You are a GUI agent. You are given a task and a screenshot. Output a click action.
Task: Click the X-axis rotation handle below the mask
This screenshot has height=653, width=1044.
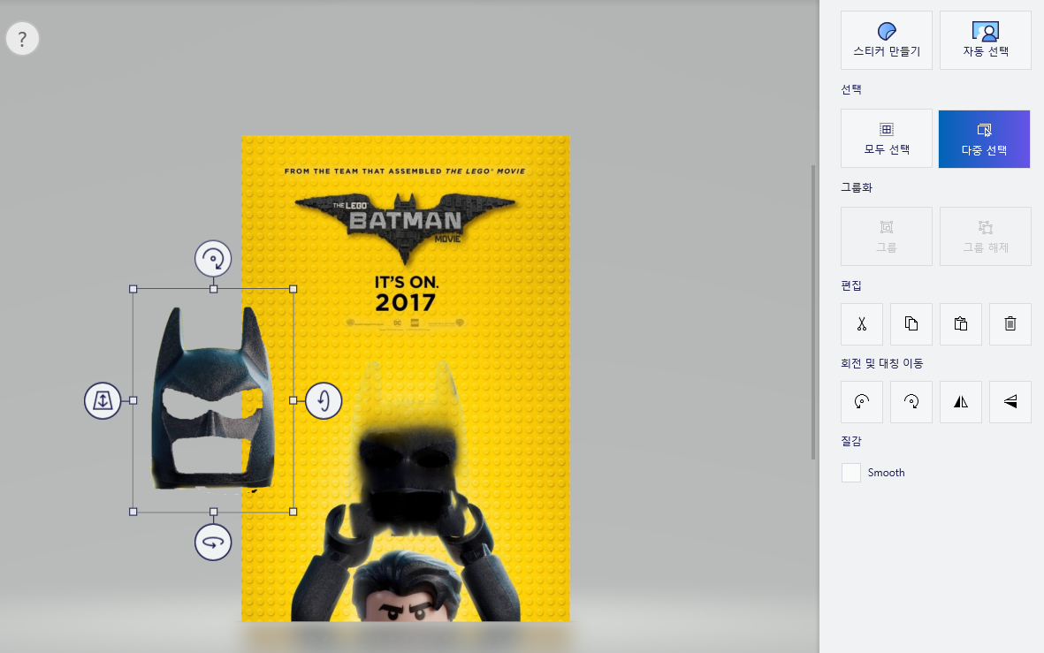213,543
